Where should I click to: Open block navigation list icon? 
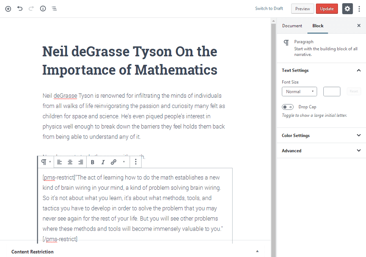(x=54, y=9)
